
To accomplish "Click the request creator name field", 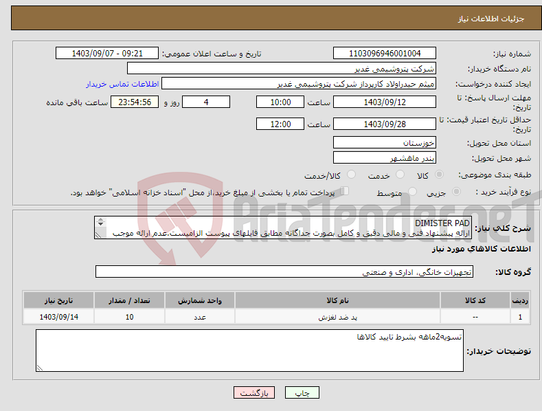I will tap(299, 84).
